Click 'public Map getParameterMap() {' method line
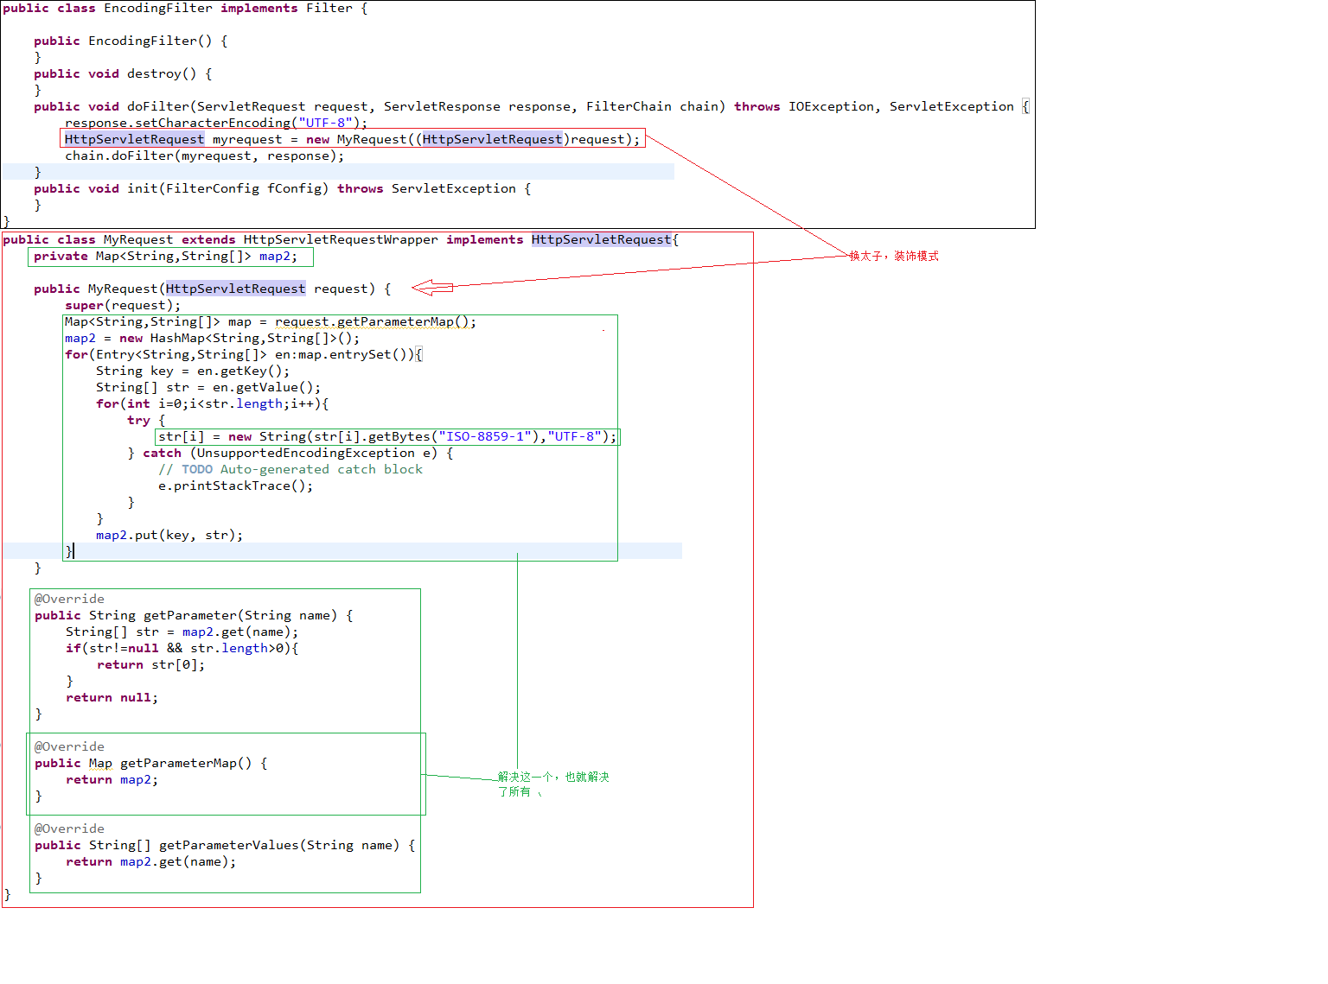The width and height of the screenshot is (1328, 984). (151, 764)
